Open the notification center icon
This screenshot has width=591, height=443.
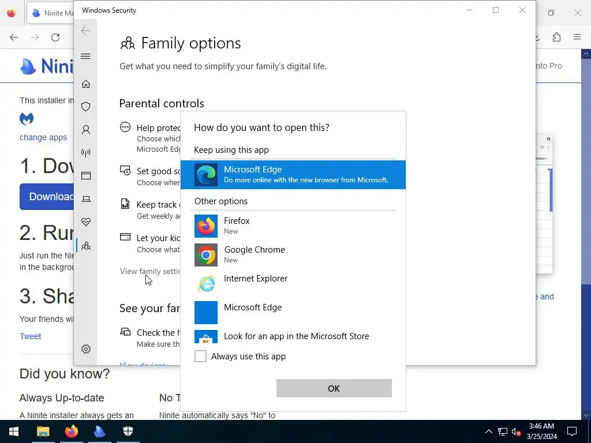572,431
